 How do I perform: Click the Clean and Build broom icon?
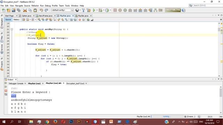click(89, 10)
